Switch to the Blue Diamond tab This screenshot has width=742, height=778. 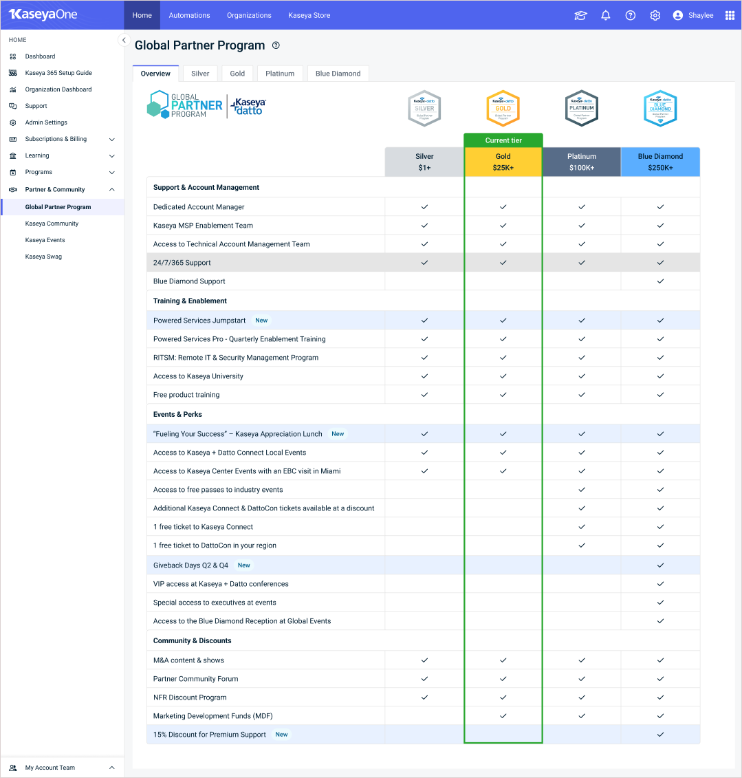(x=338, y=74)
